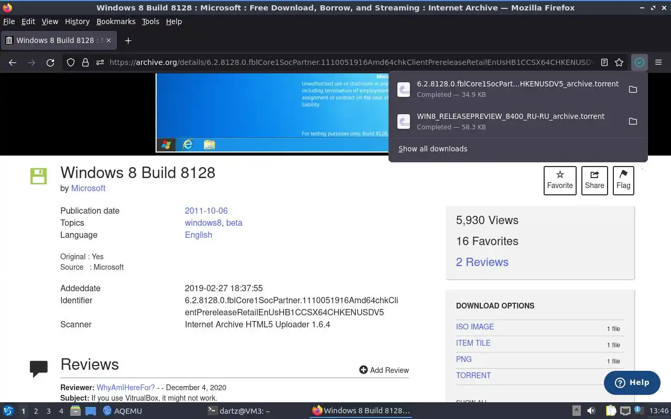This screenshot has width=671, height=419.
Task: Share this archive item
Action: [594, 181]
